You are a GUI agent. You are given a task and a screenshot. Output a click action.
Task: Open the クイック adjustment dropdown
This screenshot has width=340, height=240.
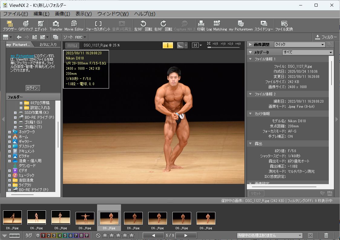coord(299,44)
